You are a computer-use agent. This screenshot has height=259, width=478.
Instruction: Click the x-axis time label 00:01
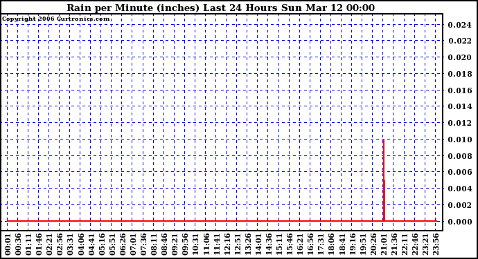pyautogui.click(x=8, y=244)
